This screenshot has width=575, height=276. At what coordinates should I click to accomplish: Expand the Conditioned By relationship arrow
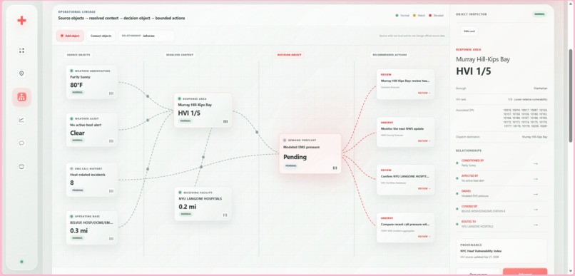[535, 163]
